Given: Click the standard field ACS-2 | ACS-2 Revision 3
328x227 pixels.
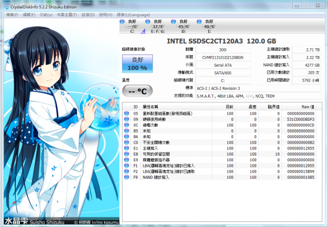Looking at the screenshot, I should coord(258,88).
